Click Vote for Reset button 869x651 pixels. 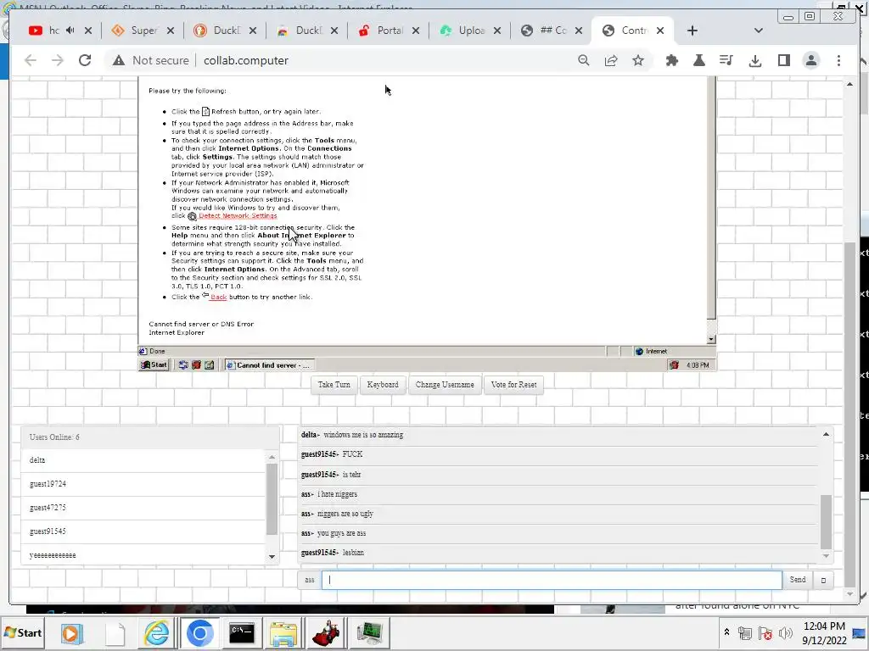coord(513,385)
